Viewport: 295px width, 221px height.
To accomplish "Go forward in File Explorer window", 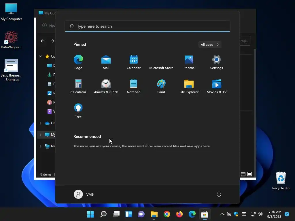I will click(52, 41).
